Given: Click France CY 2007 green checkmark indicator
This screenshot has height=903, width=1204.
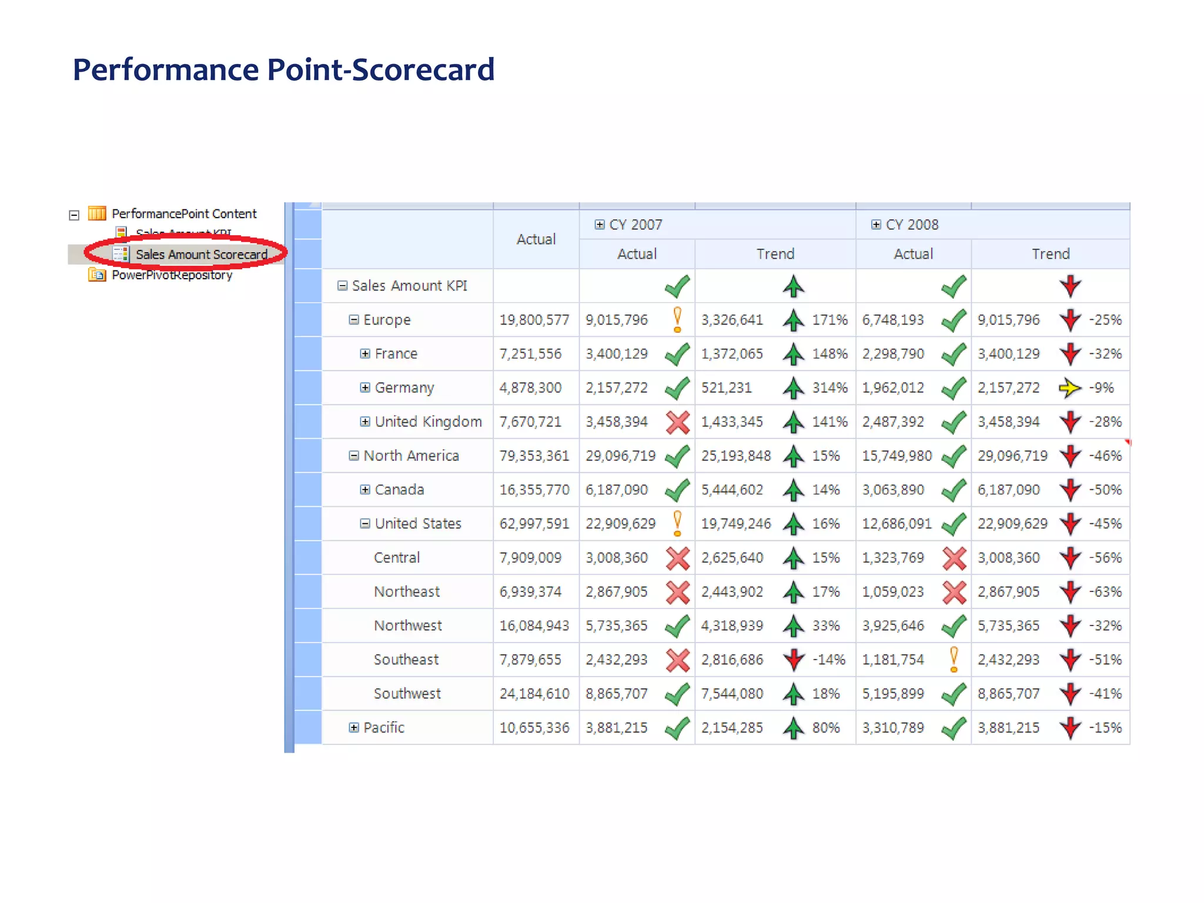Looking at the screenshot, I should tap(677, 354).
